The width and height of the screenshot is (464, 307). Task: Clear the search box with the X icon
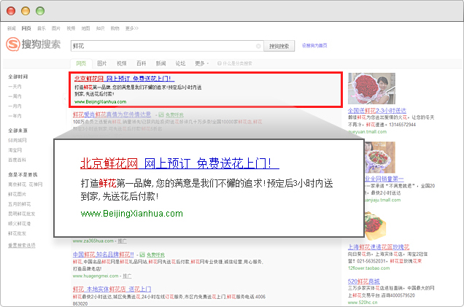tap(258, 45)
